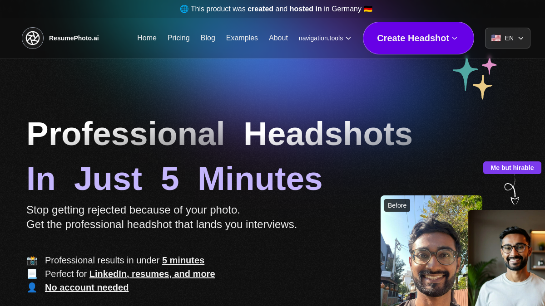Click the "Me but hirable" badge
The width and height of the screenshot is (545, 306).
(x=512, y=168)
